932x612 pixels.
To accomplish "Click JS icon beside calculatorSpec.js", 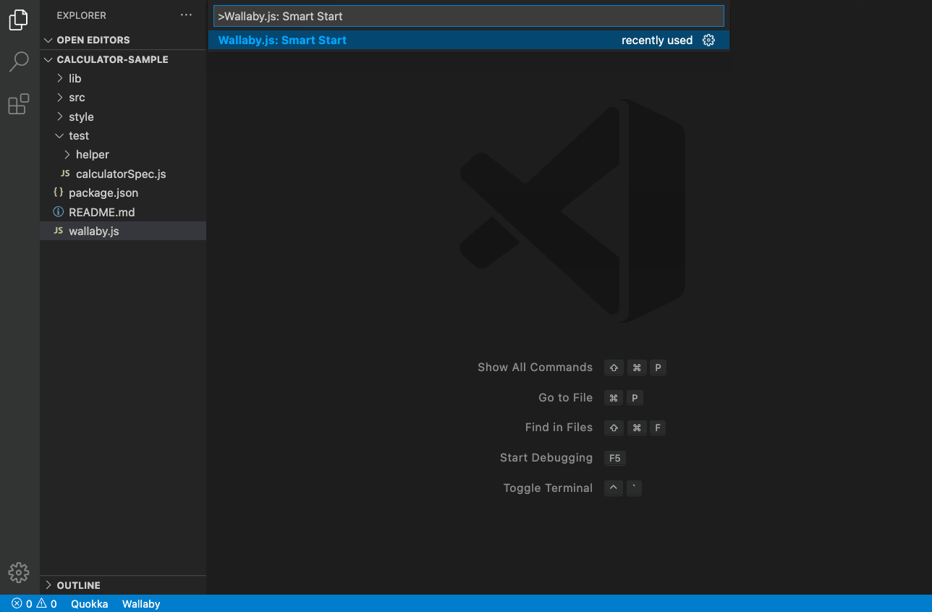I will (x=65, y=174).
